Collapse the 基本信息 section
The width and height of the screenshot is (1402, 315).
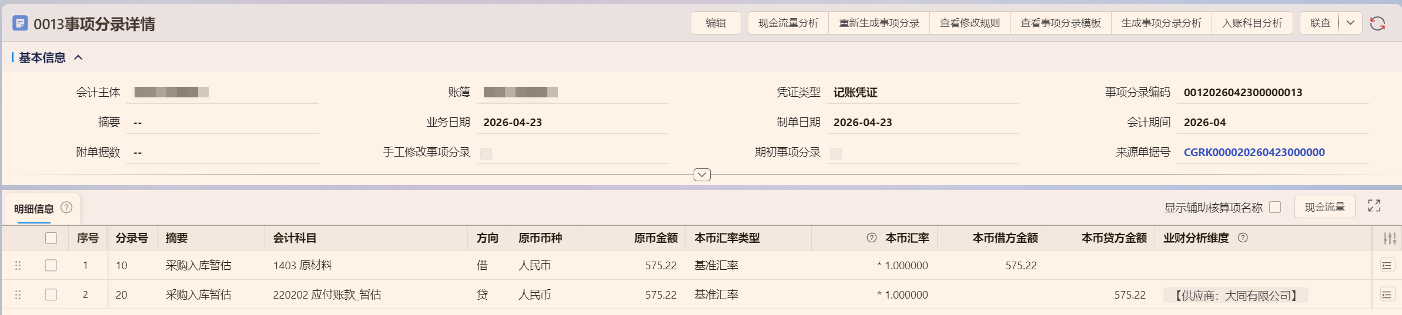click(x=78, y=57)
